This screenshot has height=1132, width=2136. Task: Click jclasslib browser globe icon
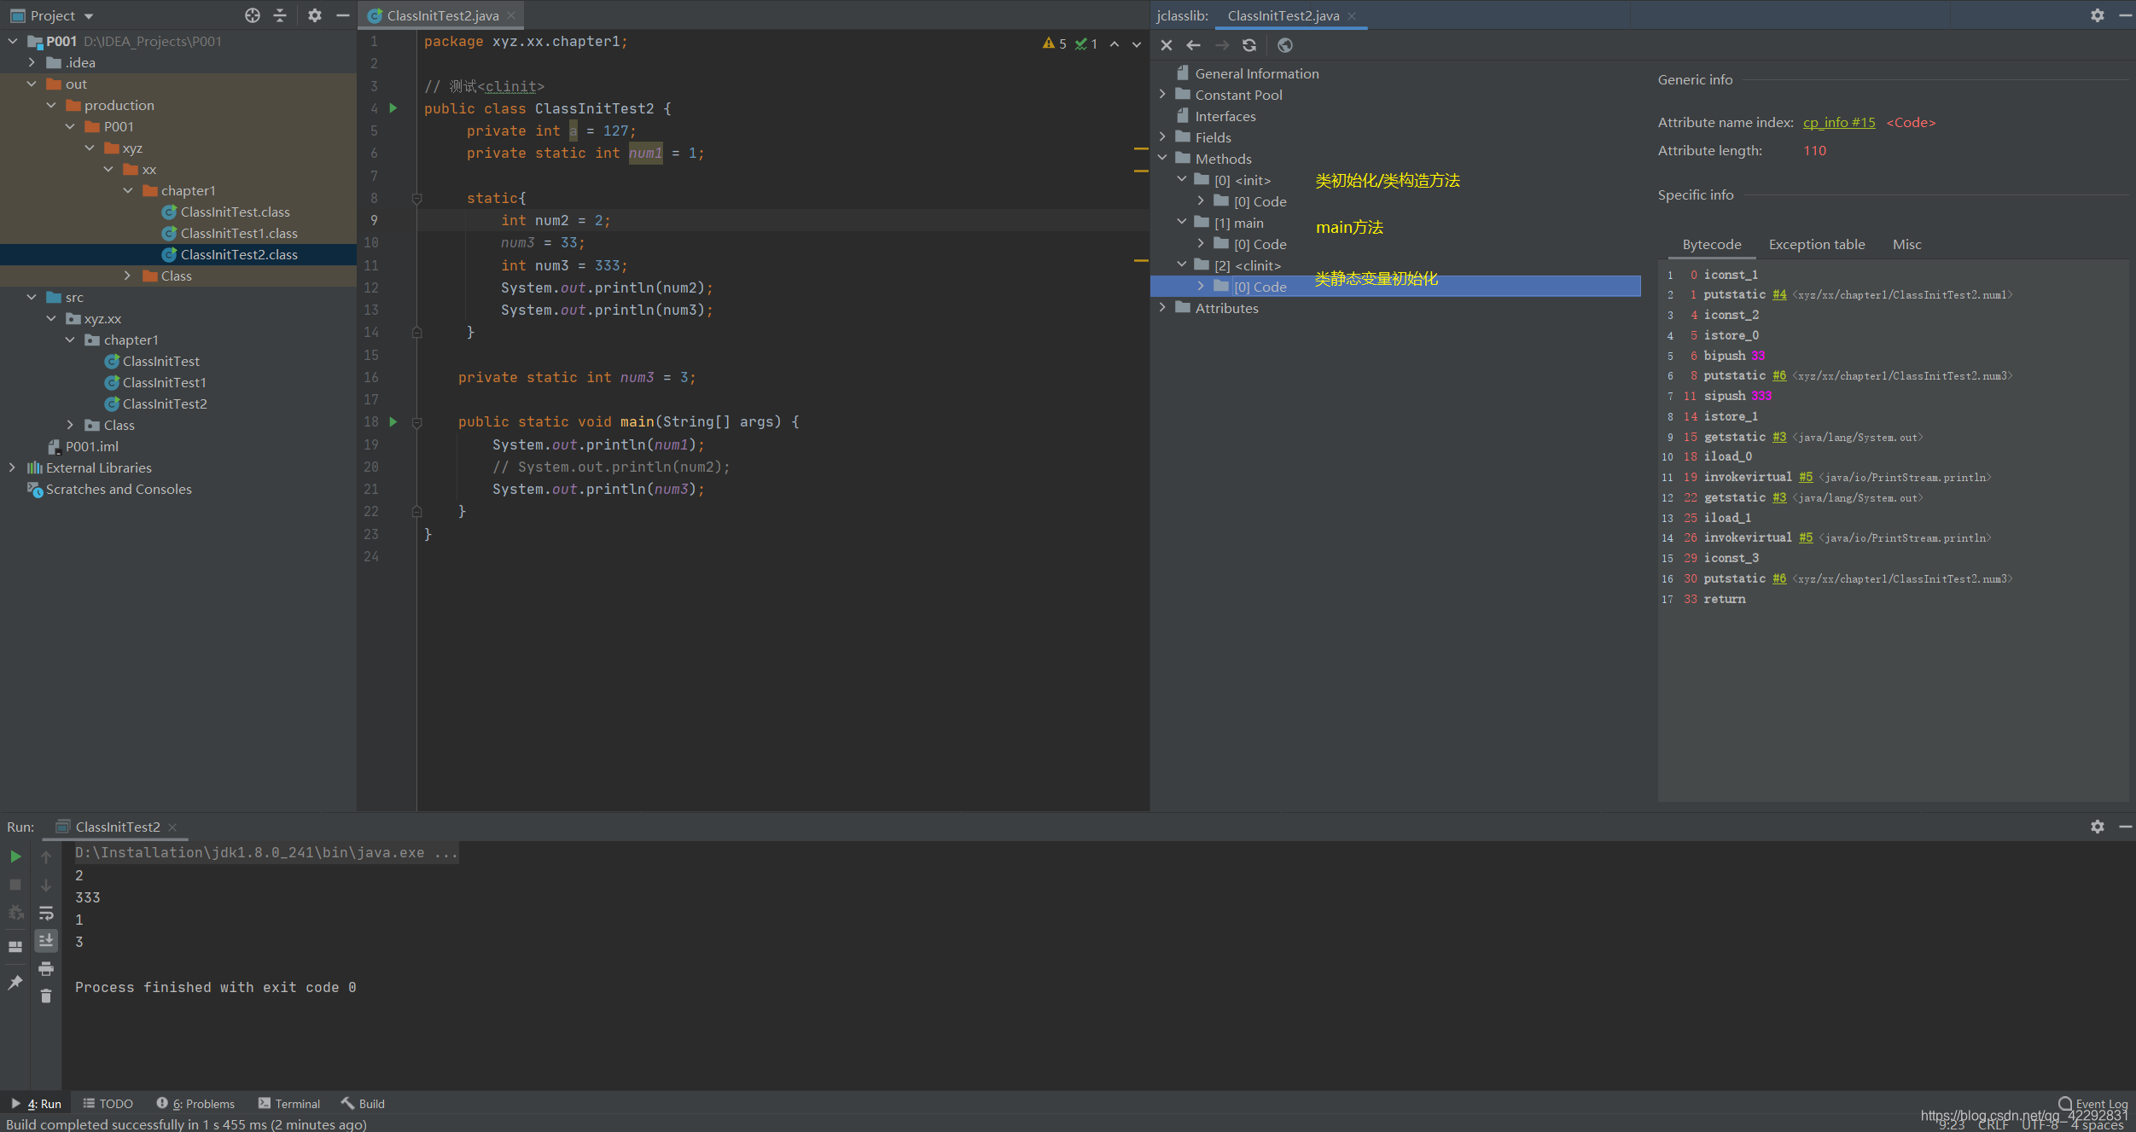point(1285,45)
